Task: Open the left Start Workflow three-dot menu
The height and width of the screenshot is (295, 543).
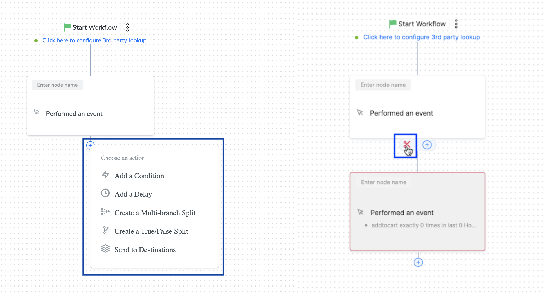Action: (x=128, y=27)
